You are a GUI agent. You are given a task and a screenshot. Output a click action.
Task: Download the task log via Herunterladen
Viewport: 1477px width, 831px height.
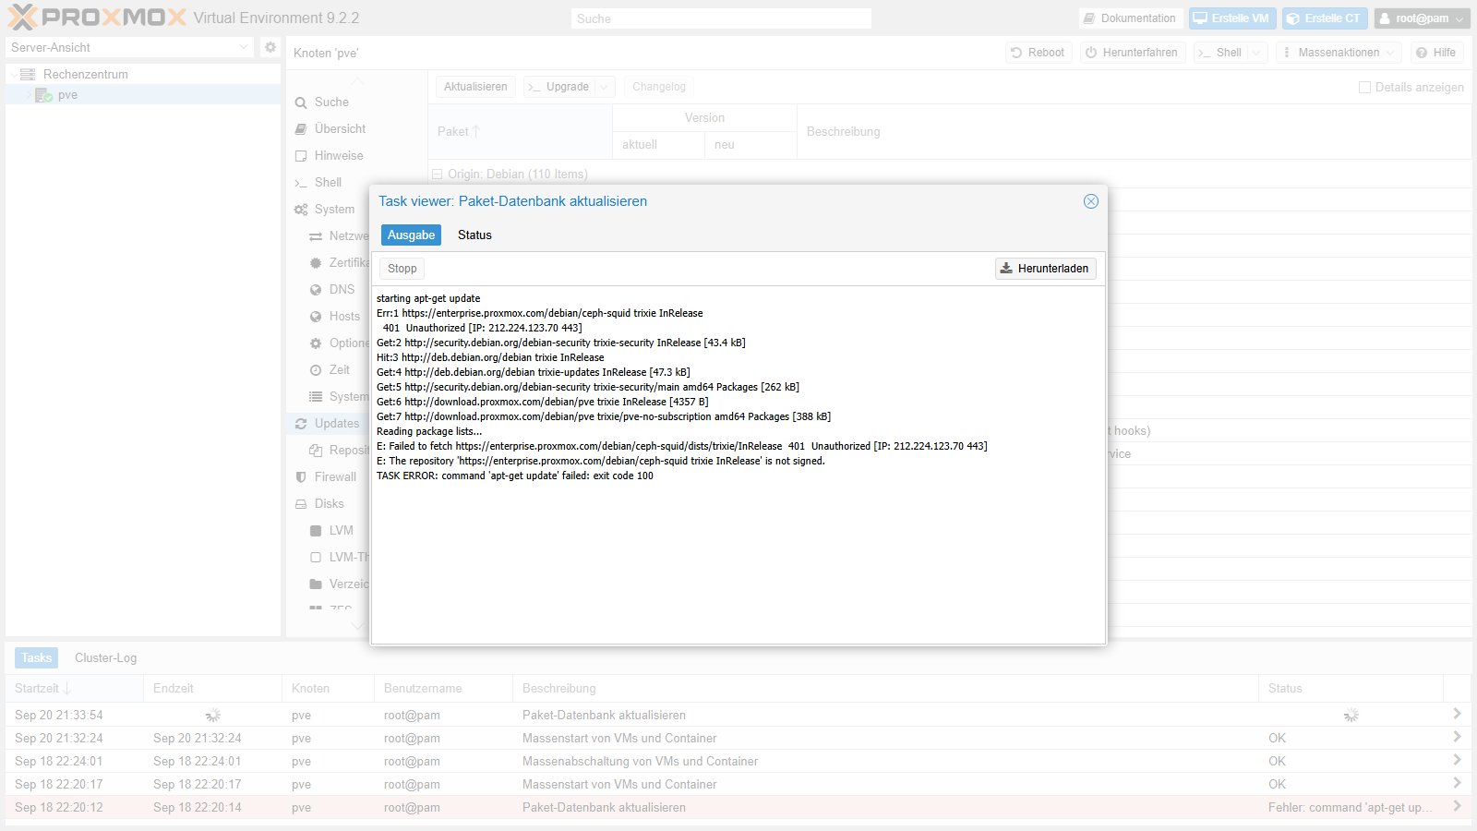tap(1045, 269)
